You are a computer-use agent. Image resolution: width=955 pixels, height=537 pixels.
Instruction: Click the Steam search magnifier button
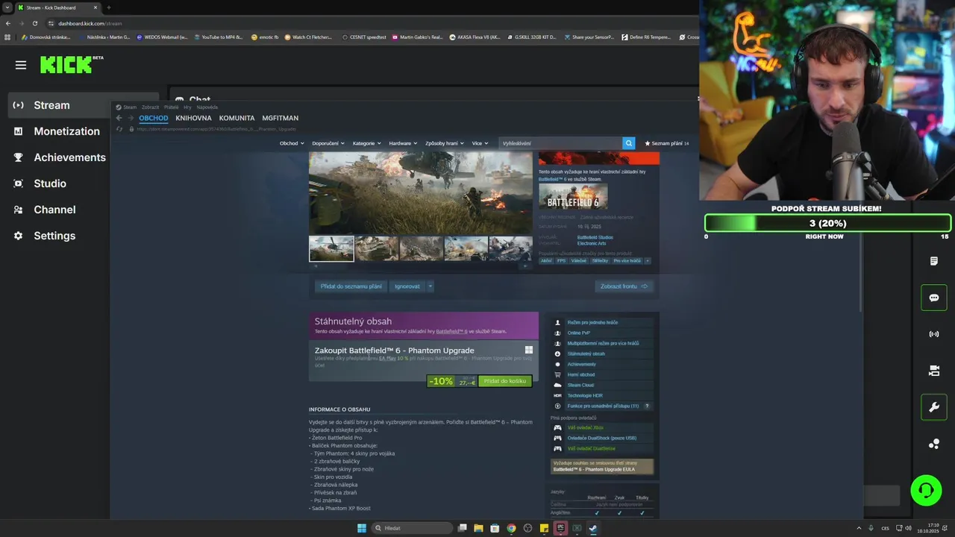[x=628, y=143]
